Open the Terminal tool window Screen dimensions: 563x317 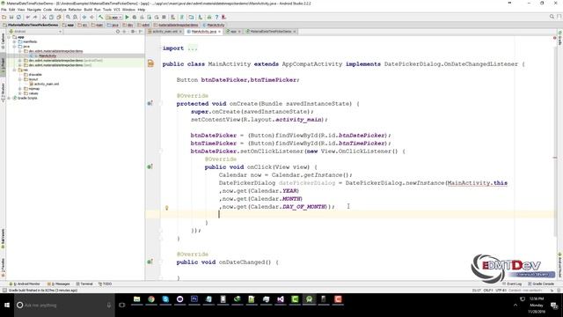[84, 284]
